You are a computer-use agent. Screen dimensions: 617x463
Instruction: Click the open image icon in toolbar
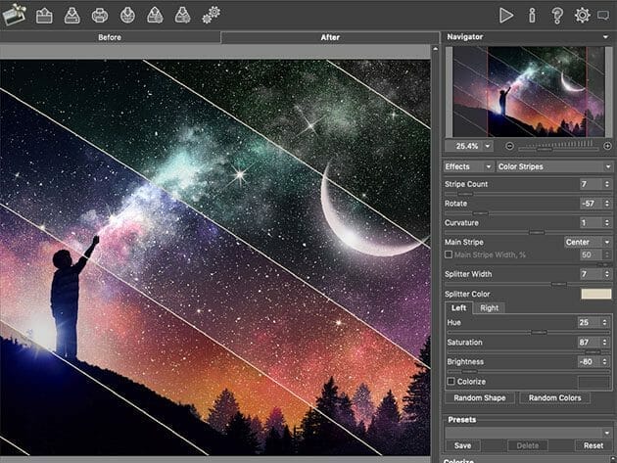coord(44,15)
